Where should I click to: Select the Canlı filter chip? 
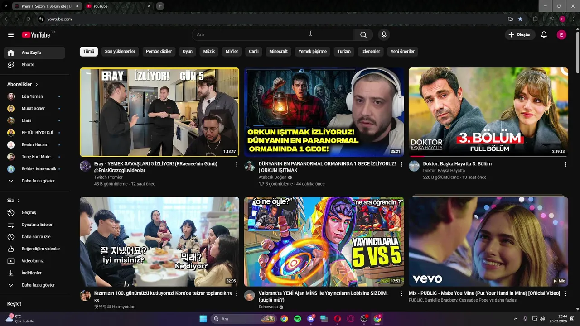254,51
